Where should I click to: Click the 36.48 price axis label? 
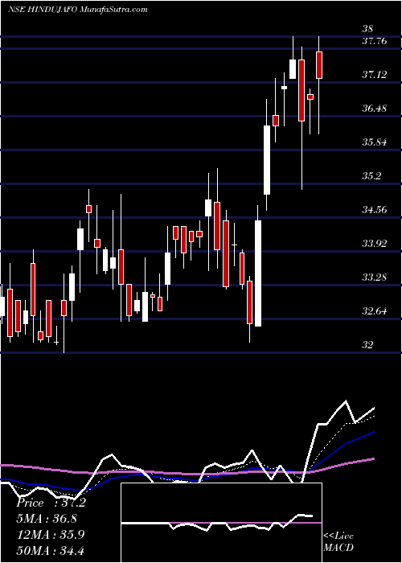(x=374, y=109)
